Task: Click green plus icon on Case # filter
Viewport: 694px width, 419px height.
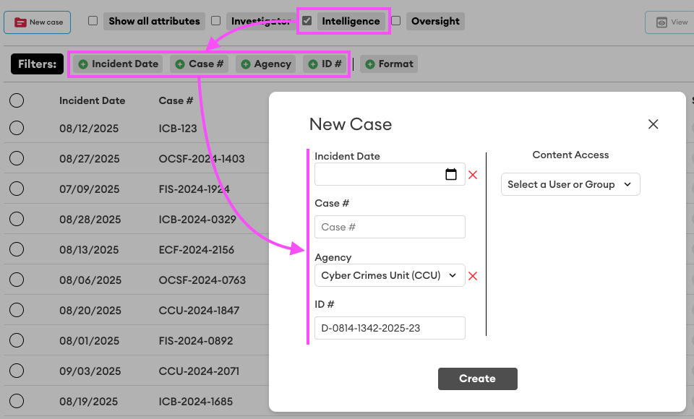Action: click(180, 64)
